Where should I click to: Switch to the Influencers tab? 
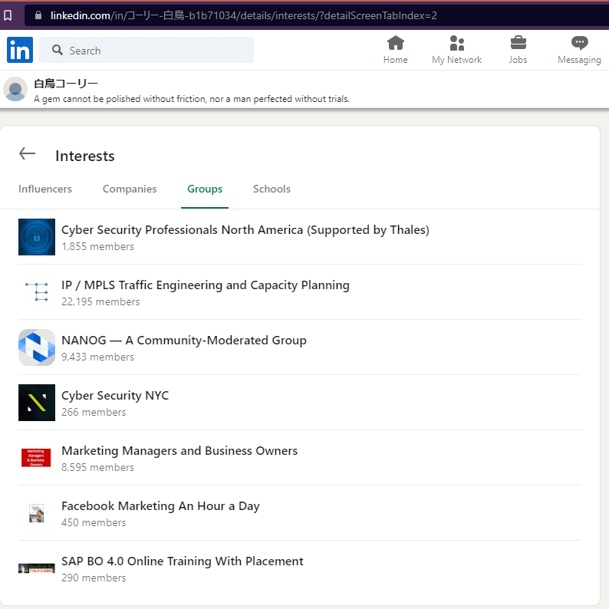coord(45,189)
